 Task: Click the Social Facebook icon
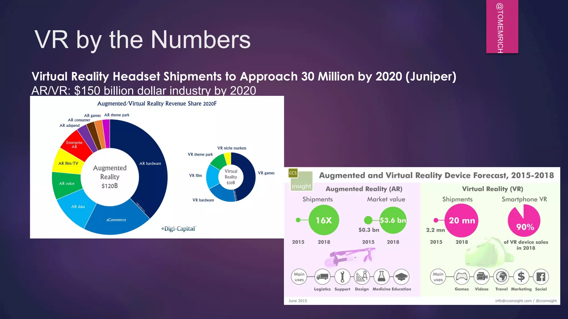[x=541, y=277]
